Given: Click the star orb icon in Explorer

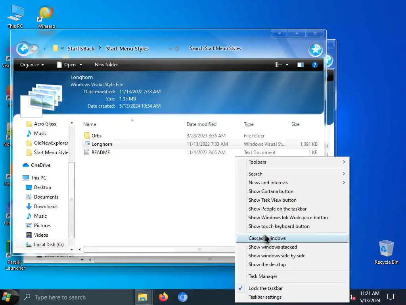Looking at the screenshot, I should coord(315,50).
